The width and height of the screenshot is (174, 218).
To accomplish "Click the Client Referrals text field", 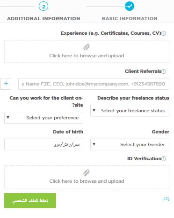I will 94,84.
